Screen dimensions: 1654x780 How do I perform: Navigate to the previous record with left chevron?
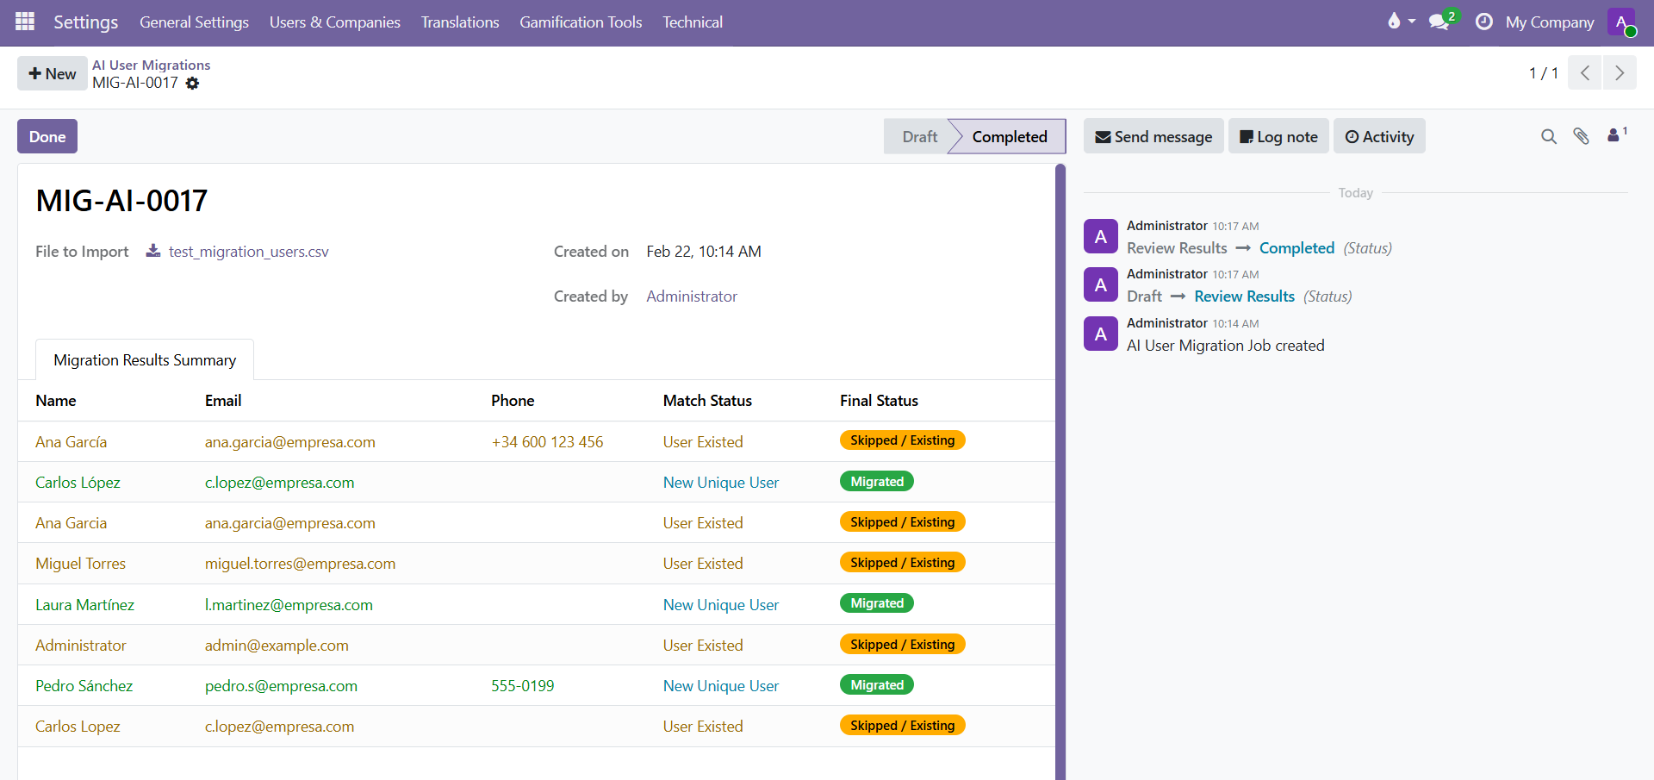[x=1585, y=72]
